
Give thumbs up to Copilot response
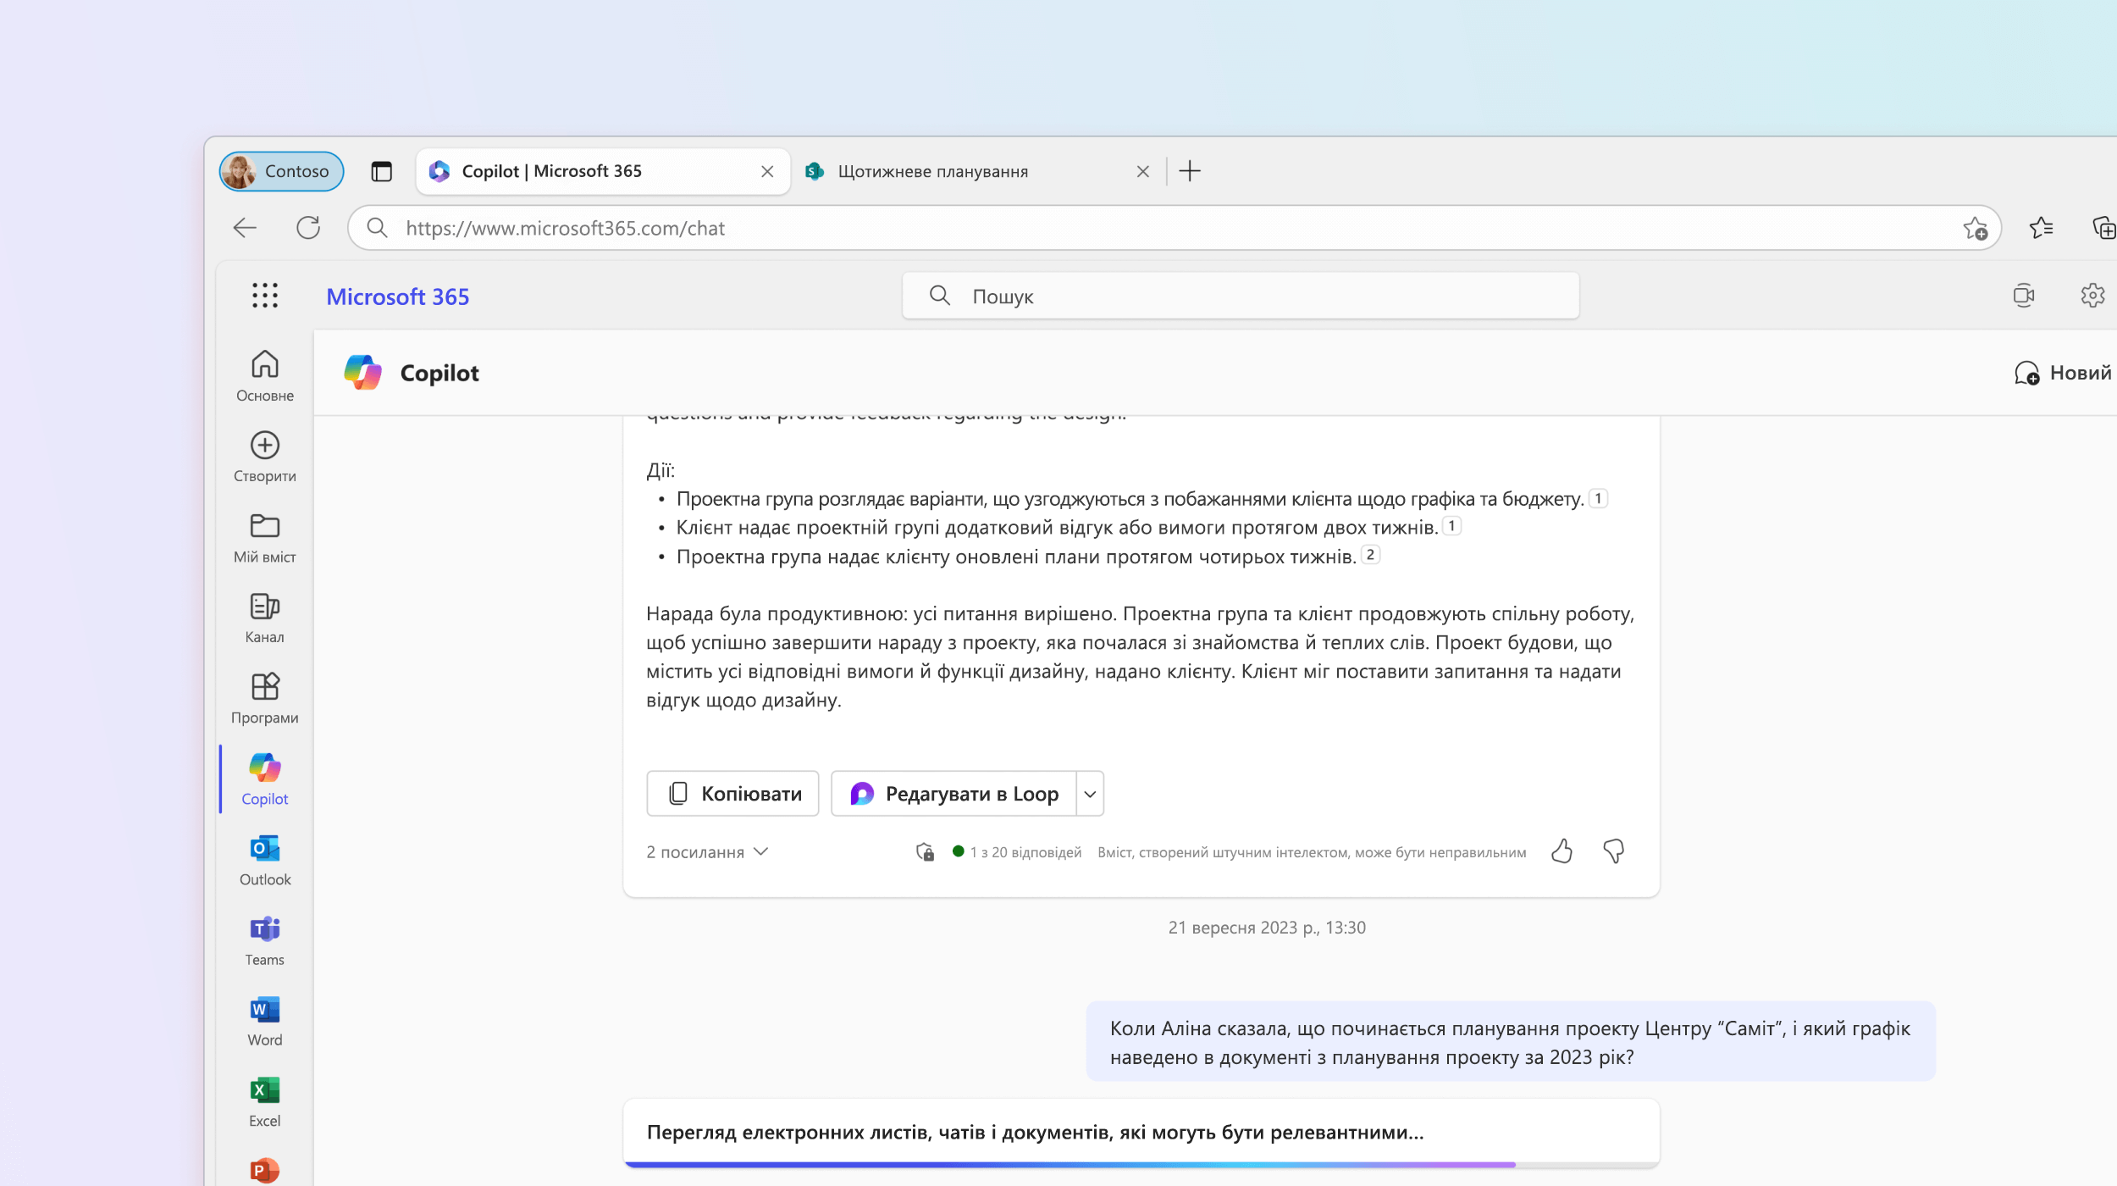click(x=1562, y=851)
